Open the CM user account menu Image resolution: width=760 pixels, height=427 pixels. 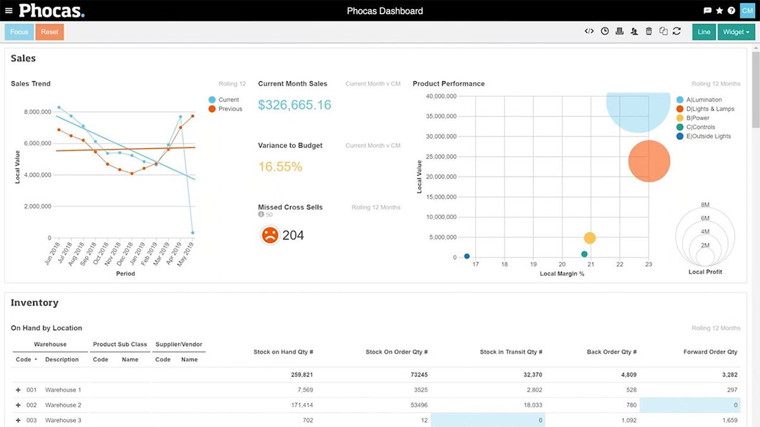[x=746, y=10]
